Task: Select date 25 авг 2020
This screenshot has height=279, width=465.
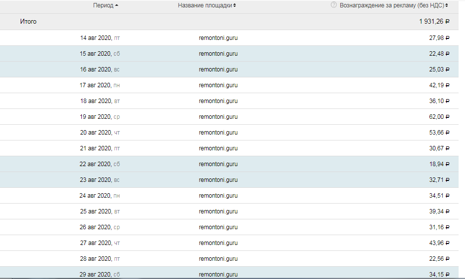Action: [96, 211]
